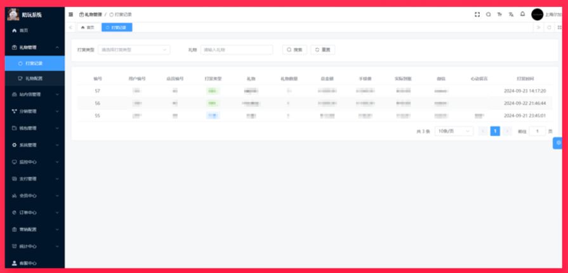The image size is (568, 273).
Task: Collapse the 礼物管理 sidebar group
Action: (x=35, y=48)
